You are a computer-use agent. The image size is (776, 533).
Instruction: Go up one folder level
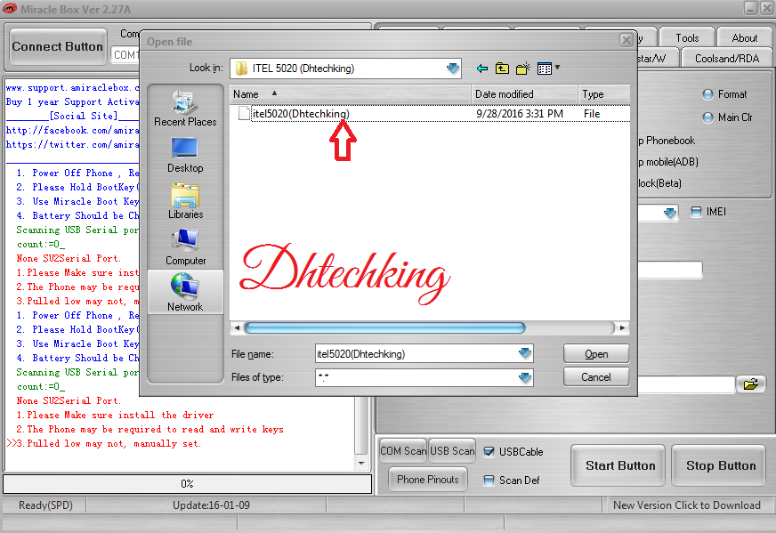pyautogui.click(x=502, y=69)
